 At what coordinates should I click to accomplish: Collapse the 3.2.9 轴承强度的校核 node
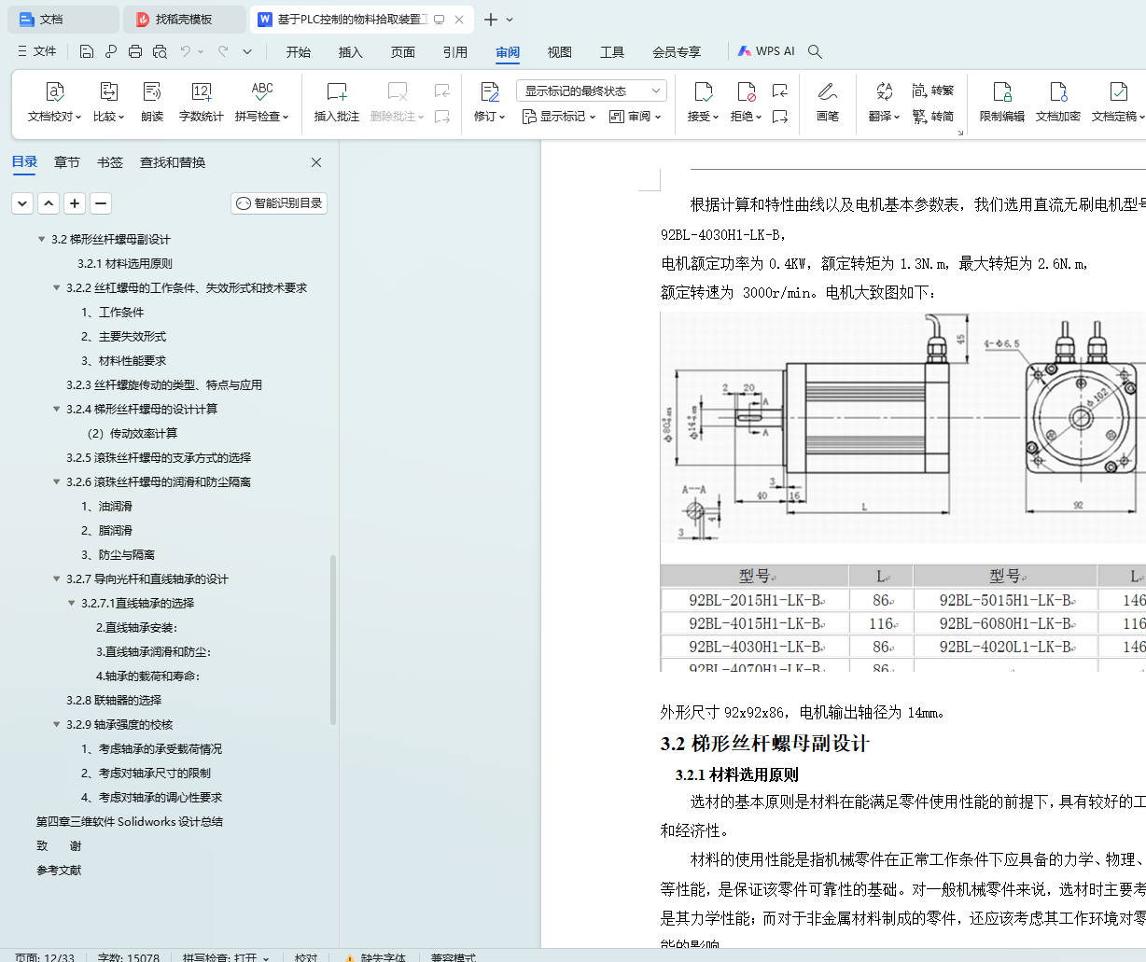coord(57,725)
